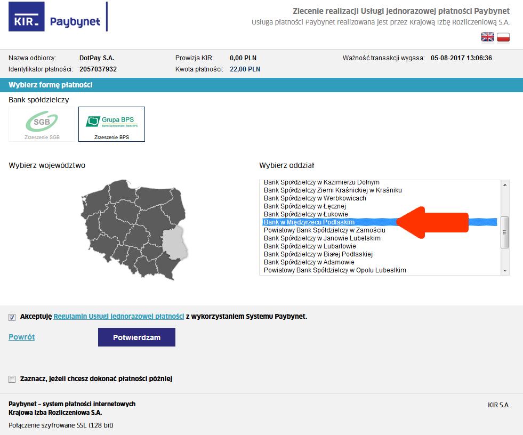Click recipient name DotPay S.A.

[96, 58]
